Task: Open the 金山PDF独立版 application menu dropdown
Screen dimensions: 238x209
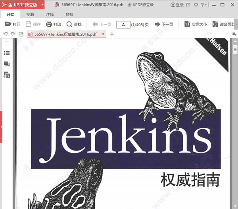Action: 42,5
